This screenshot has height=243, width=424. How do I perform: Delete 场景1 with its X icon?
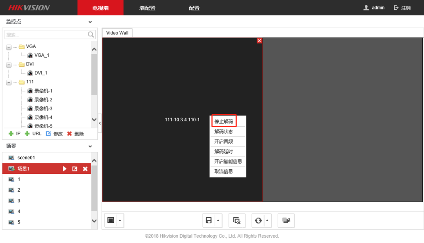[x=85, y=169]
